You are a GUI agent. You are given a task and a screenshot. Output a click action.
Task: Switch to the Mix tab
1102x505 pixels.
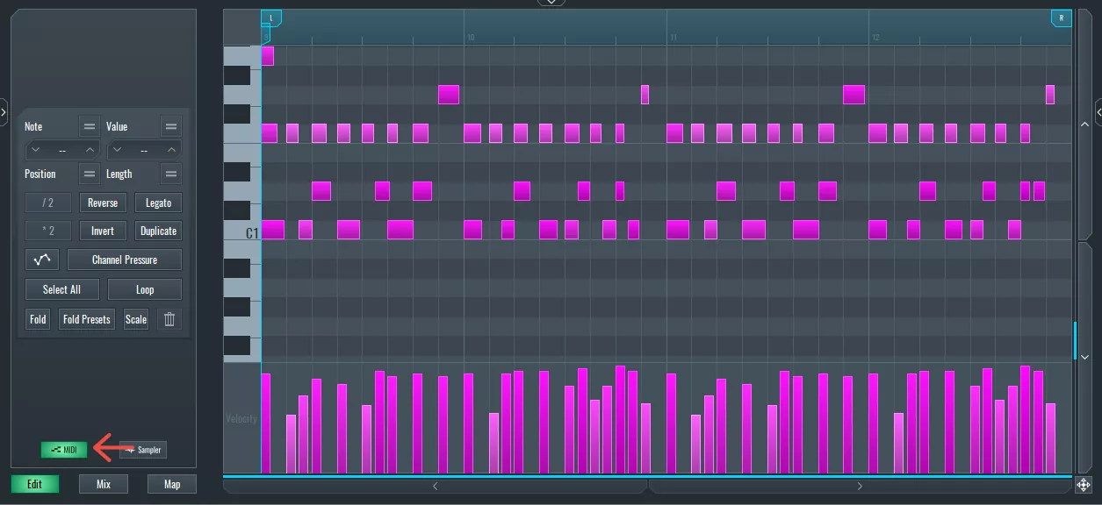[x=103, y=483]
